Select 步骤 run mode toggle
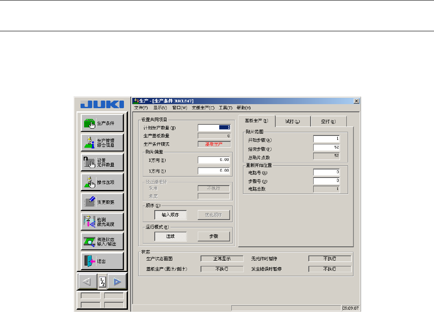This screenshot has width=434, height=312. 214,236
